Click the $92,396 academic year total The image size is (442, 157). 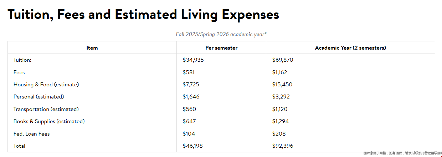[283, 146]
